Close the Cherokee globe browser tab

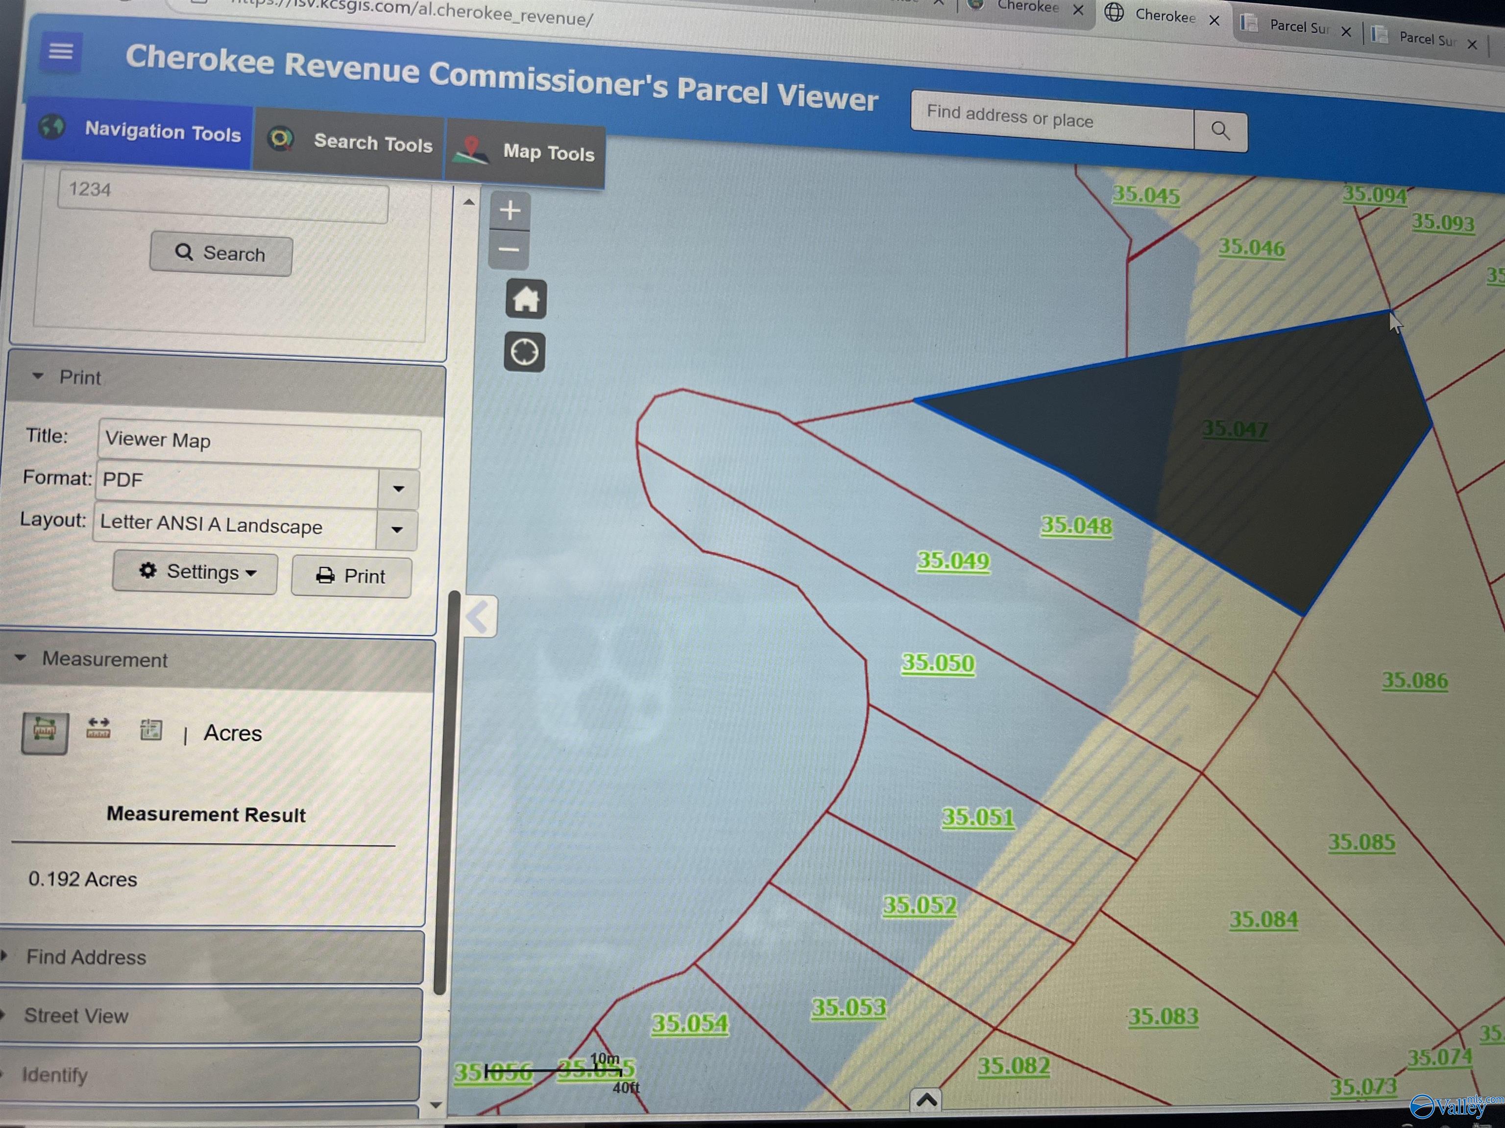[1214, 21]
